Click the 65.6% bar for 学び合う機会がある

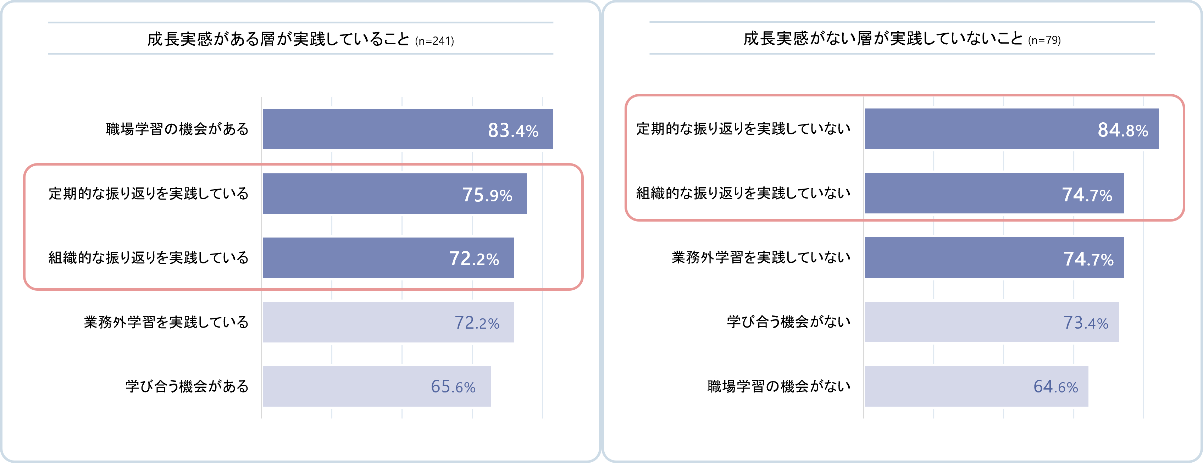coord(376,386)
